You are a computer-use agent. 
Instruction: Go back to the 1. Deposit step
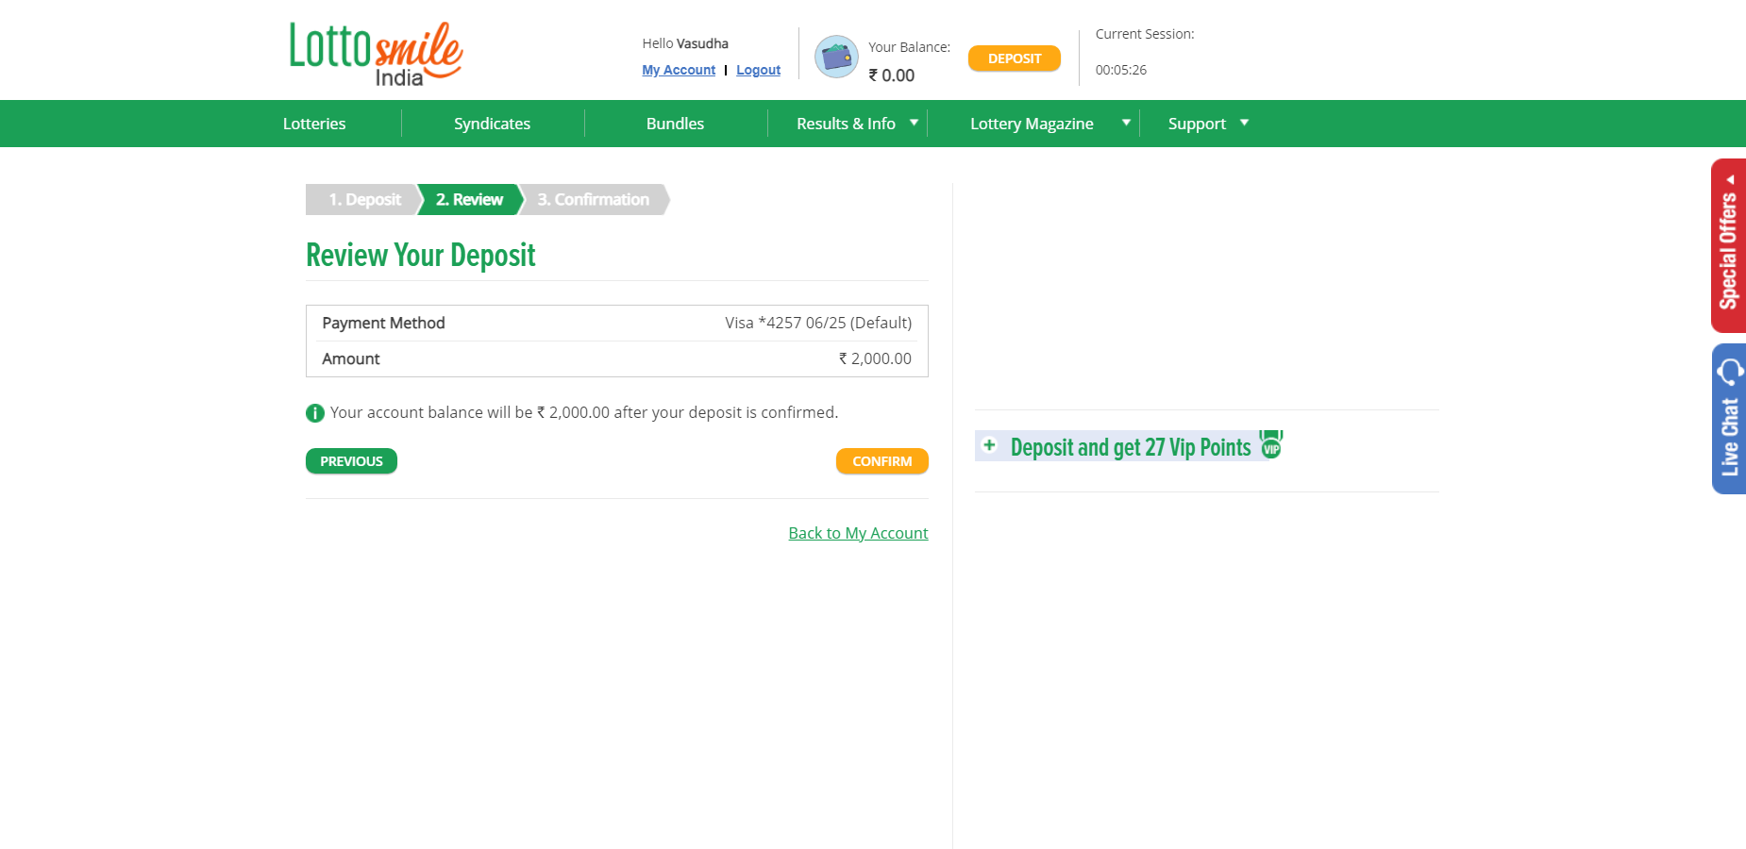(x=364, y=199)
